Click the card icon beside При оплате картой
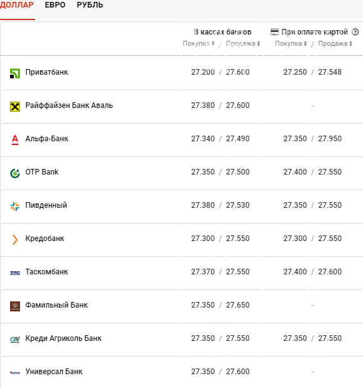The height and width of the screenshot is (388, 363). pos(275,32)
